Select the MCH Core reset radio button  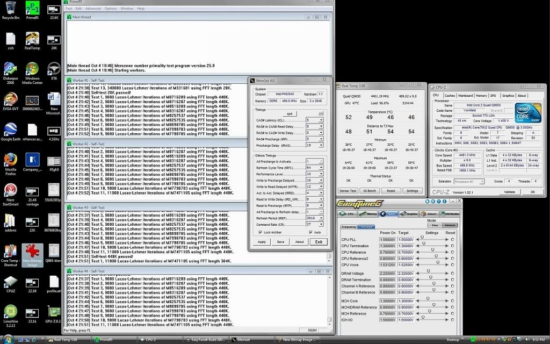pos(452,301)
